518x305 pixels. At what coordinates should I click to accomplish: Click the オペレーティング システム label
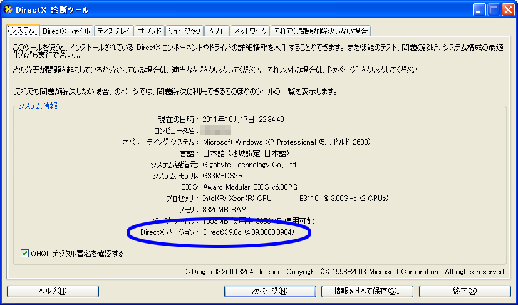(x=160, y=142)
